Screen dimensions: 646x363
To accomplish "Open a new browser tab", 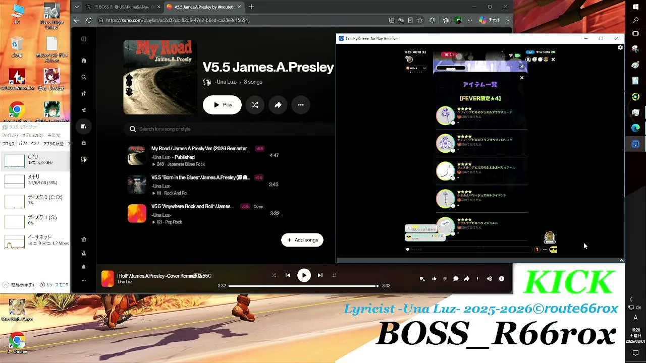I will [x=251, y=7].
